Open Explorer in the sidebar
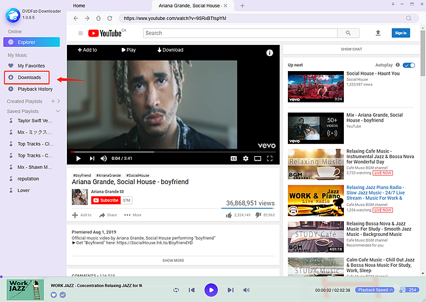 32,42
